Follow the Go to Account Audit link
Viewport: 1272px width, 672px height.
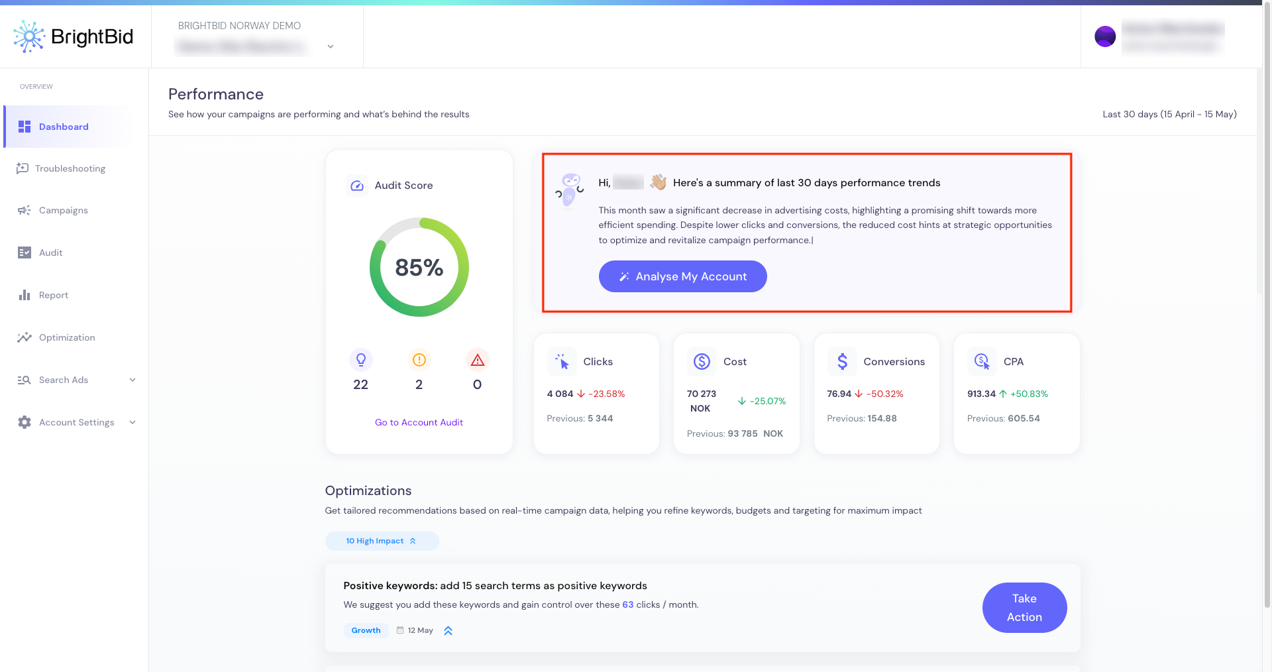(419, 422)
